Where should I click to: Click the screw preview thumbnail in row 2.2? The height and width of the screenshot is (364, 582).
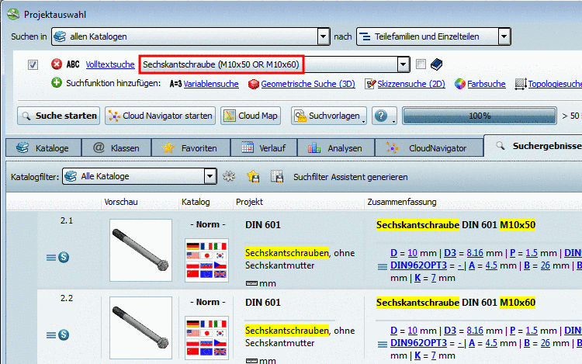point(140,328)
